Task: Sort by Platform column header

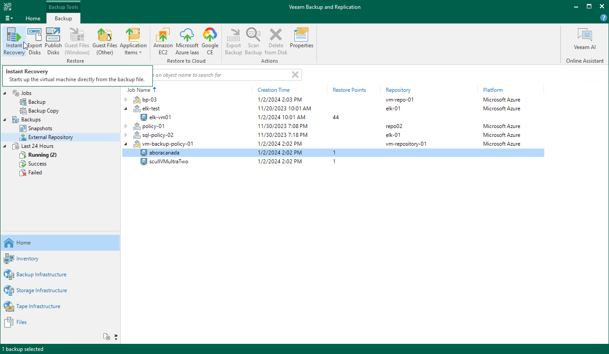Action: coord(493,90)
